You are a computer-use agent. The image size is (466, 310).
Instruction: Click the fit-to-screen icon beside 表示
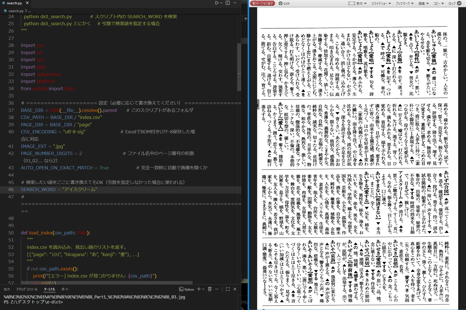352,3
